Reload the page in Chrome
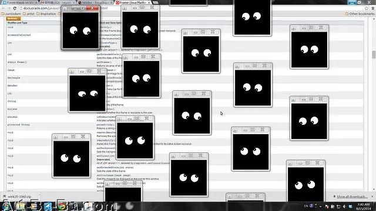This screenshot has width=376, height=211. (15, 8)
